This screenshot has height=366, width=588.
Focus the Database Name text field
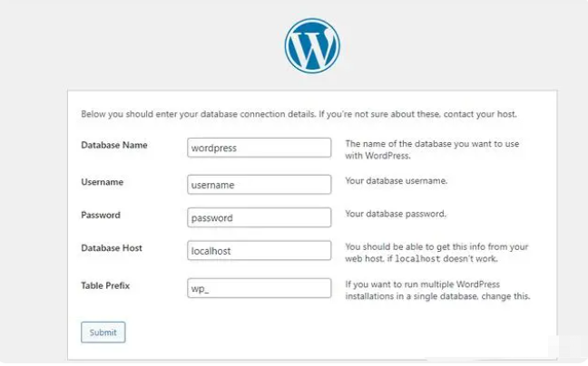point(260,148)
